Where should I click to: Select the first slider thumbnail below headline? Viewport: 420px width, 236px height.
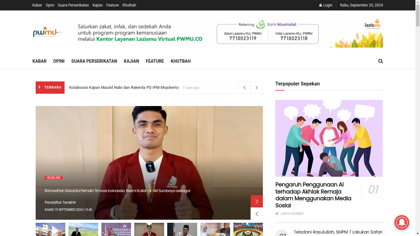coord(50,229)
